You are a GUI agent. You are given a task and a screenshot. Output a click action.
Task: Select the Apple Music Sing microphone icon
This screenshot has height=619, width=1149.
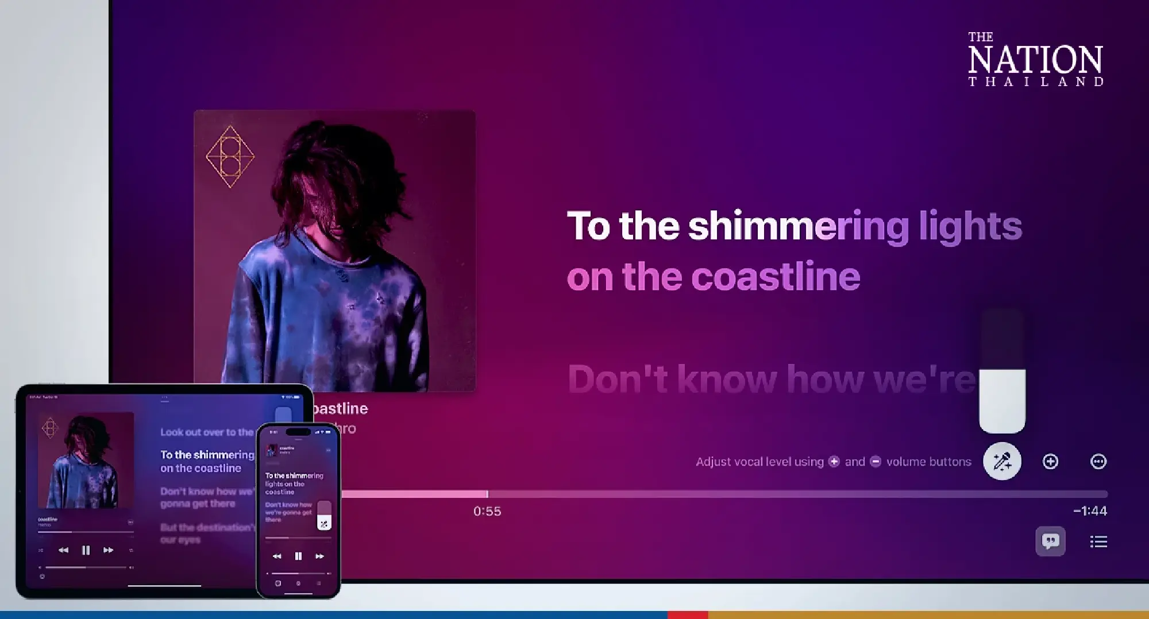coord(1001,461)
